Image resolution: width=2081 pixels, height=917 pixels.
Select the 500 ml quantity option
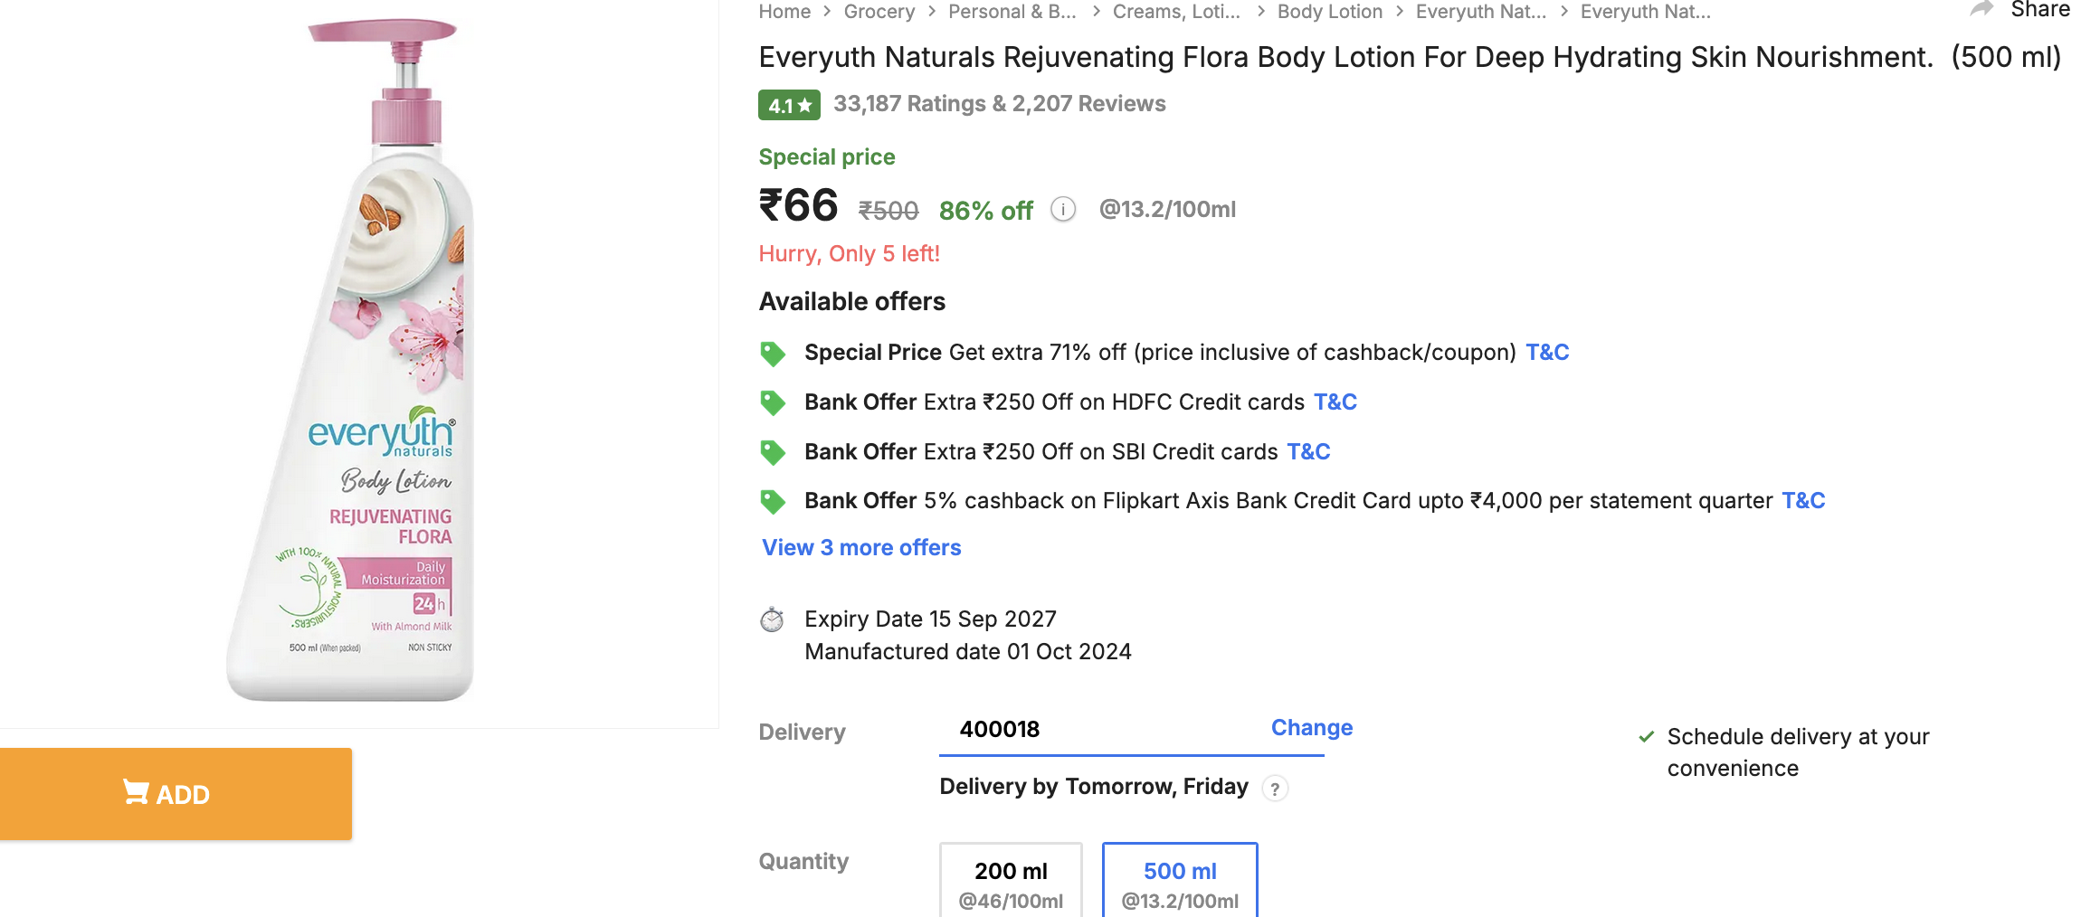tap(1180, 882)
